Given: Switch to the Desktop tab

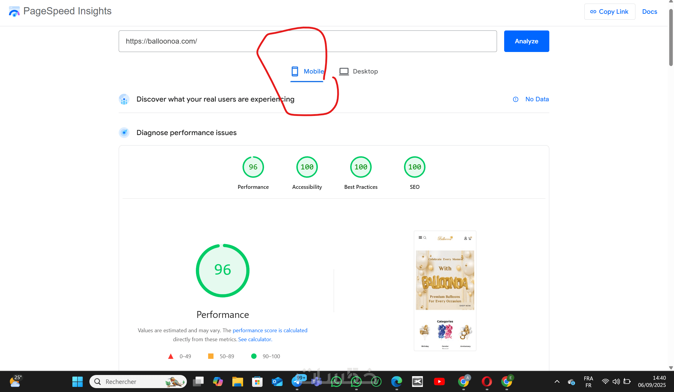Looking at the screenshot, I should 359,71.
